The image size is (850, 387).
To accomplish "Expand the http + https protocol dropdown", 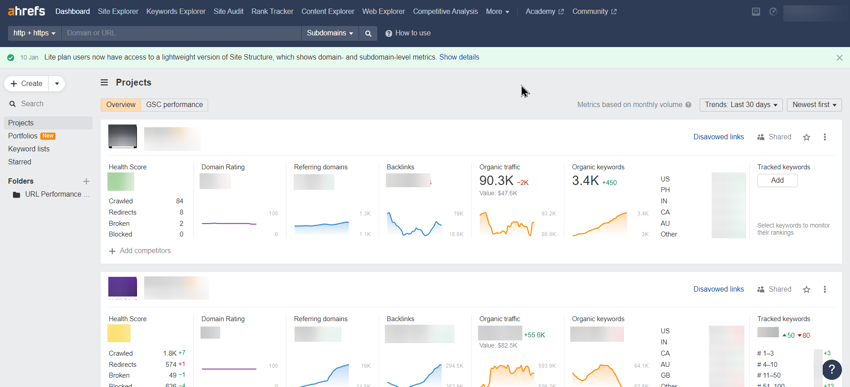I will pyautogui.click(x=34, y=33).
